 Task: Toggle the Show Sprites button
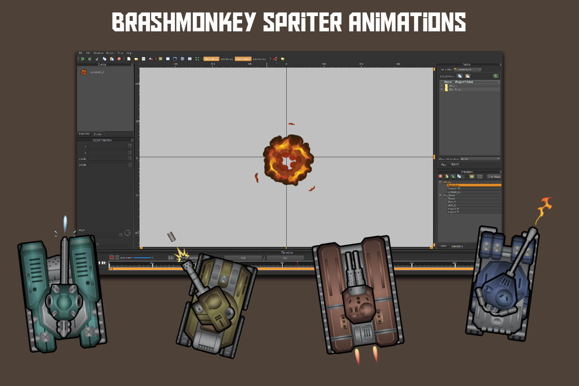point(243,59)
